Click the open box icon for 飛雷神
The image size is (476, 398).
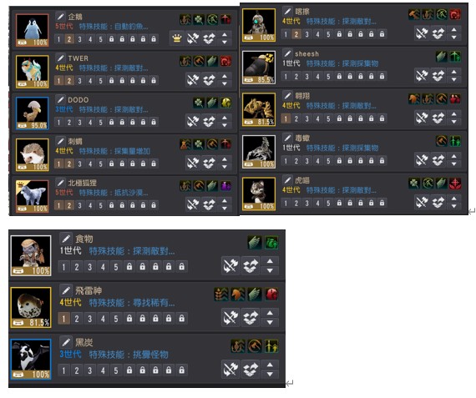[251, 318]
